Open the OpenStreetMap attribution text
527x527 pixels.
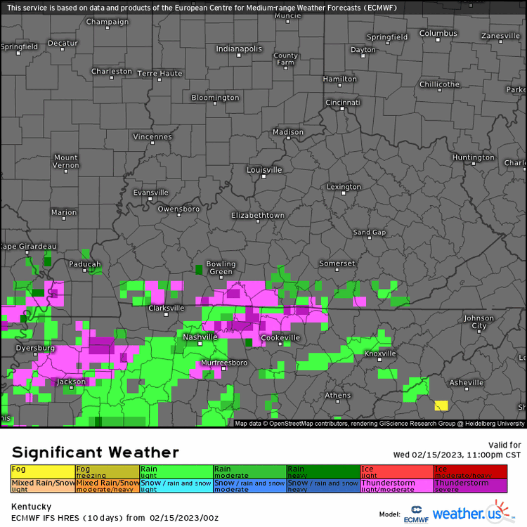pyautogui.click(x=379, y=424)
